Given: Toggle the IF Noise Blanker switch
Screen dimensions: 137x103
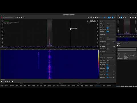Looking at the screenshot, I should [108, 49].
